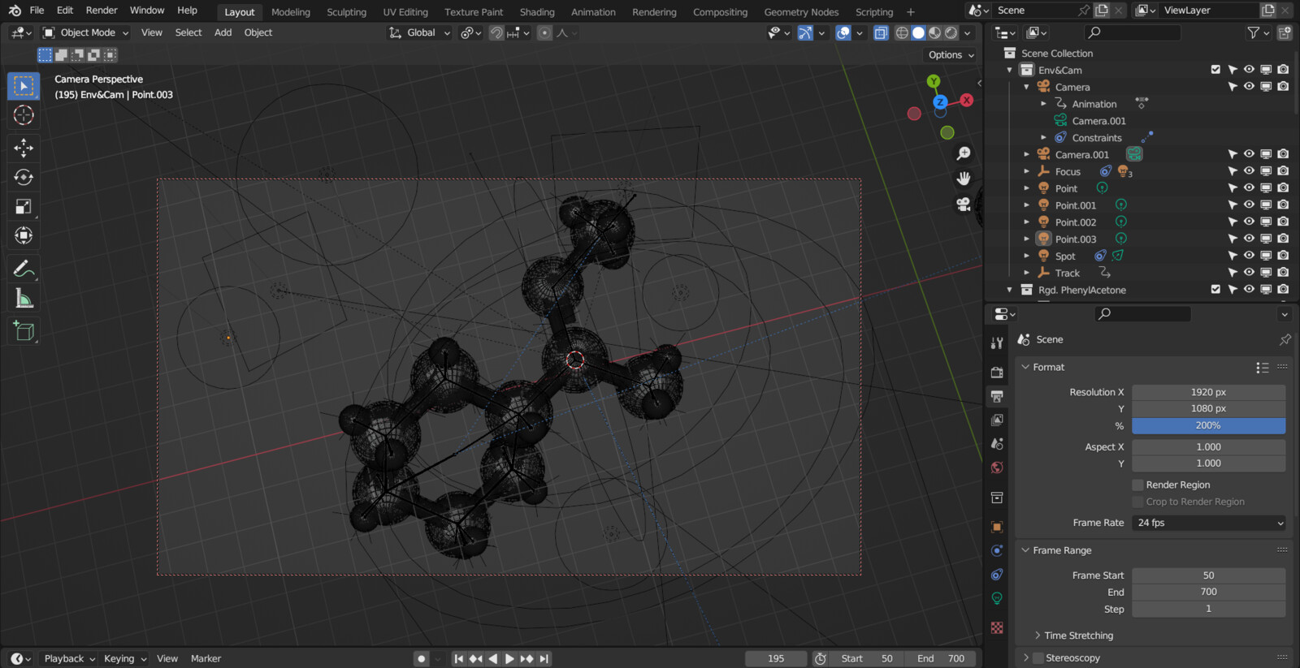Image resolution: width=1300 pixels, height=668 pixels.
Task: Click the viewport pan hand icon
Action: coord(964,179)
